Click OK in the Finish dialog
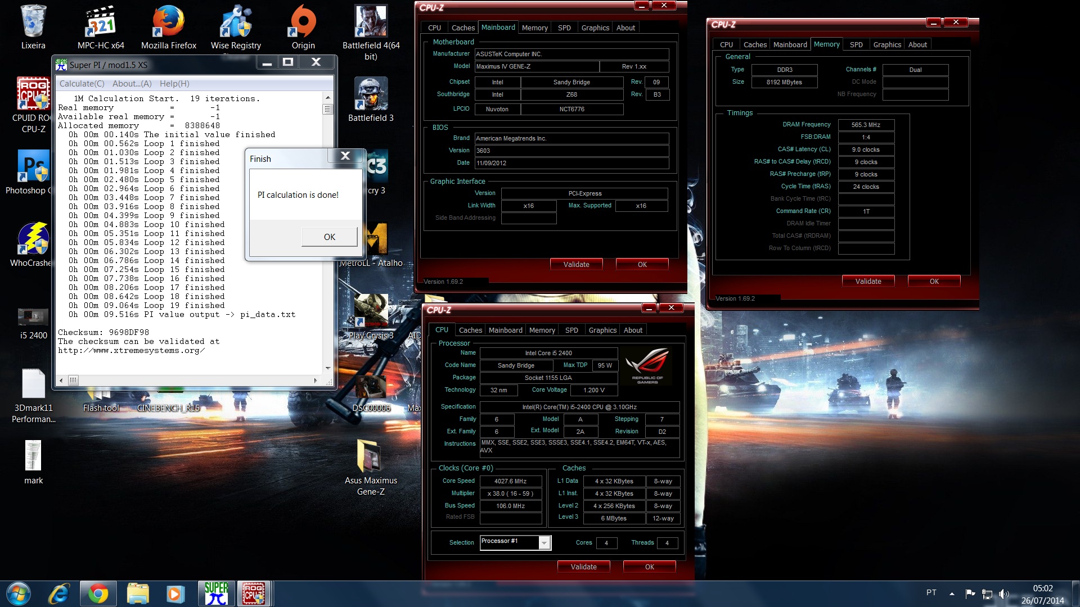 (x=329, y=237)
